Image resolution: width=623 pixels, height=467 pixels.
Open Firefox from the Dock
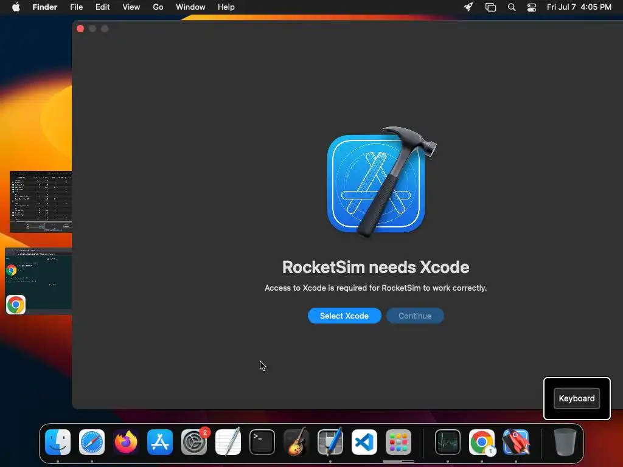(x=126, y=442)
